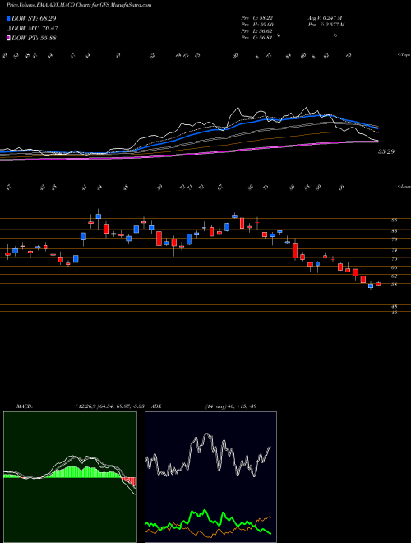Click the blue DOW ST legend swatch
411x543 pixels.
[x=8, y=18]
